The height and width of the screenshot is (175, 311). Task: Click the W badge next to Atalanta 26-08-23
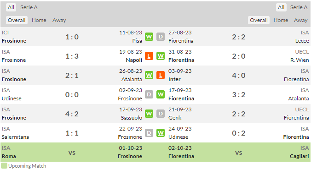coord(149,75)
